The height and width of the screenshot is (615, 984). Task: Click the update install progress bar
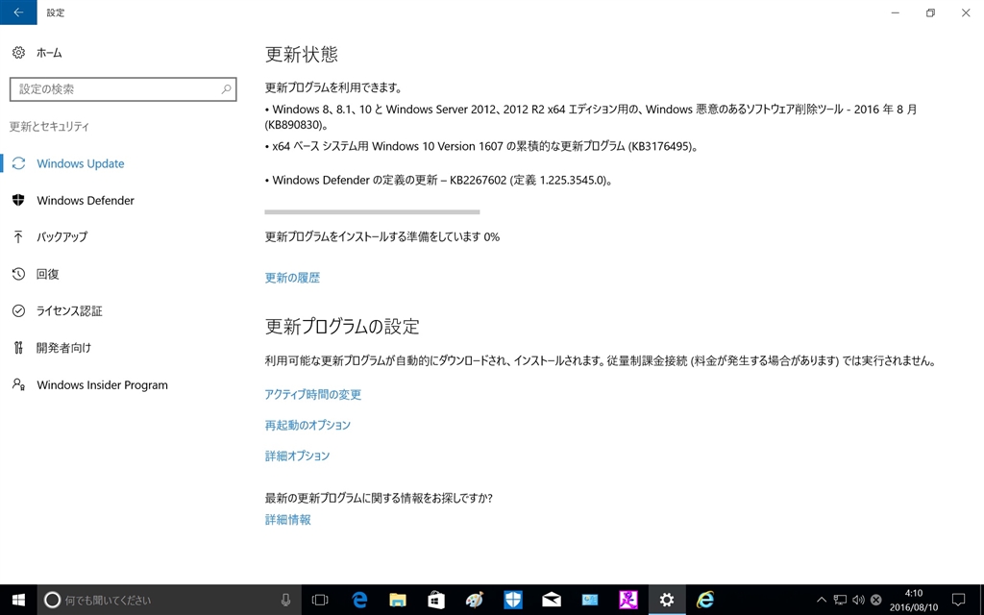372,212
